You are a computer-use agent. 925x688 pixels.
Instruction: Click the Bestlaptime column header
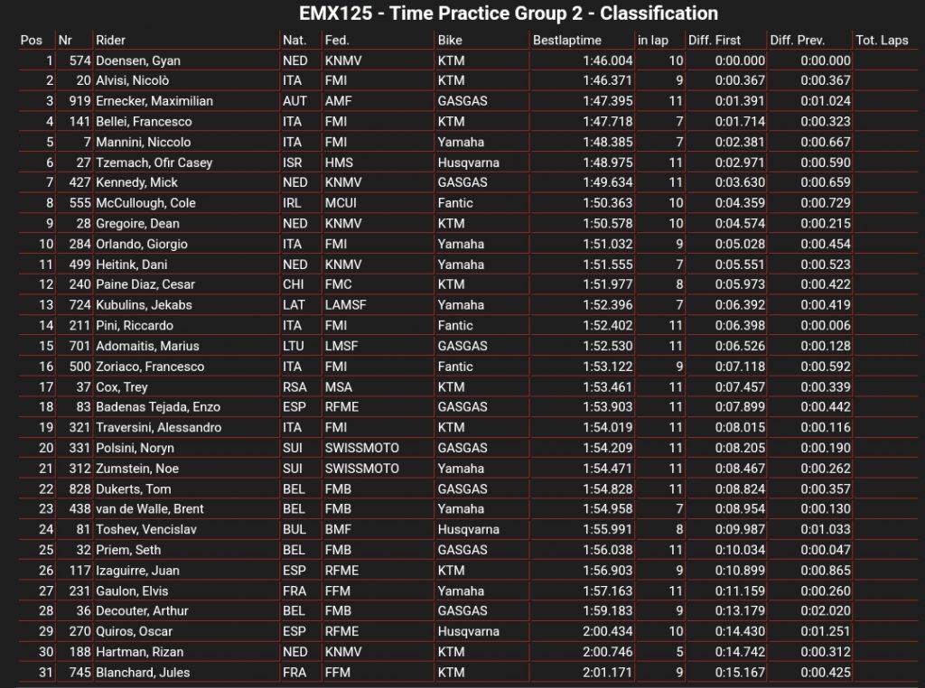[566, 41]
